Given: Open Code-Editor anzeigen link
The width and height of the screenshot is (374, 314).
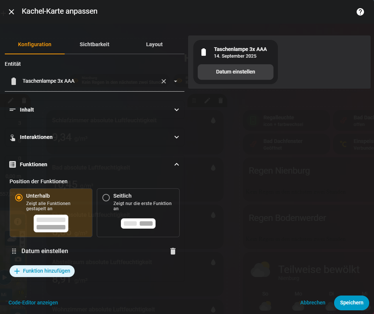Looking at the screenshot, I should pos(33,303).
